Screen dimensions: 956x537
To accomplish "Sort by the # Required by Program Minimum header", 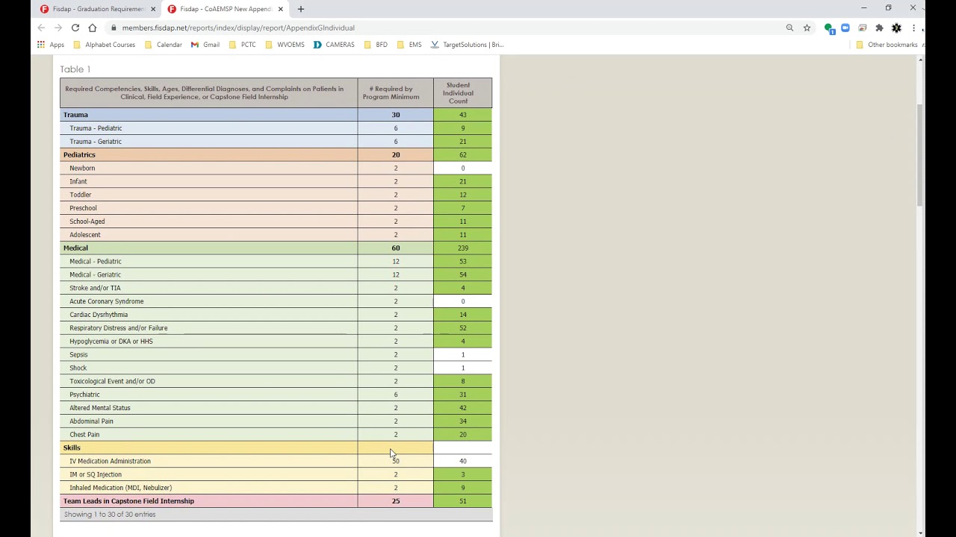I will 395,92.
